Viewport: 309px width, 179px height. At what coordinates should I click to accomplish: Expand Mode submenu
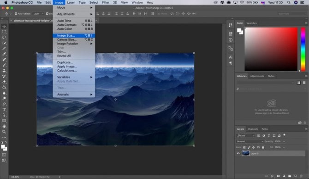74,7
